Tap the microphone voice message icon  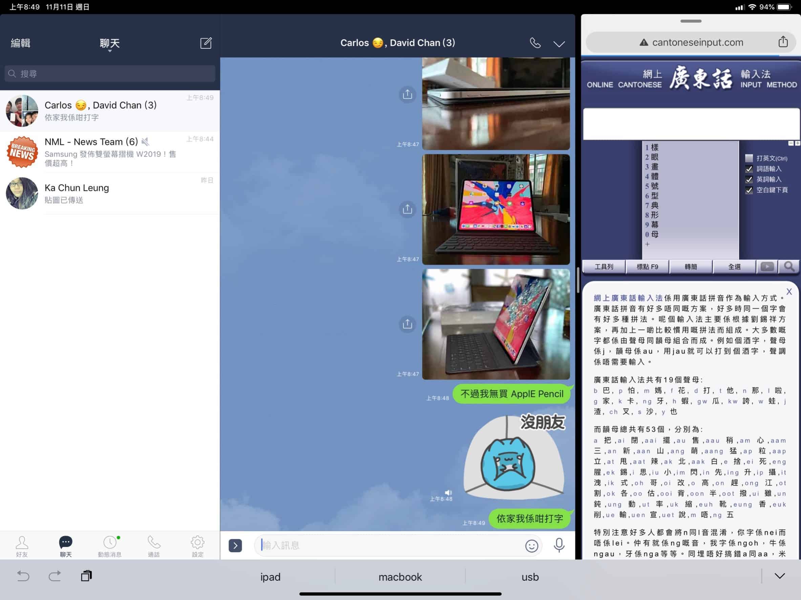click(x=559, y=545)
